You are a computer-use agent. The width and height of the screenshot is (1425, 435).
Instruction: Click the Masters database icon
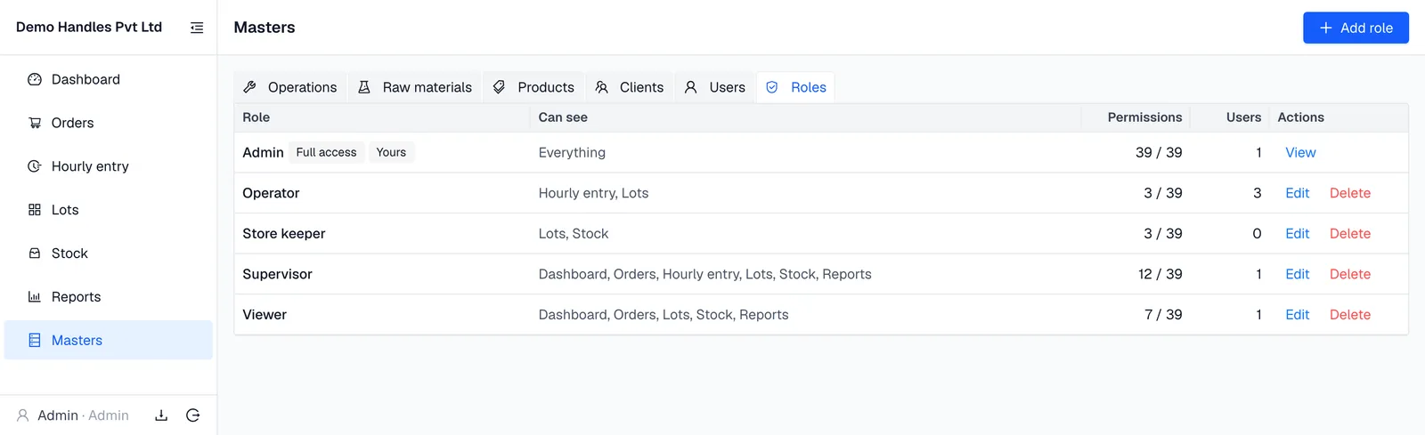pos(35,340)
